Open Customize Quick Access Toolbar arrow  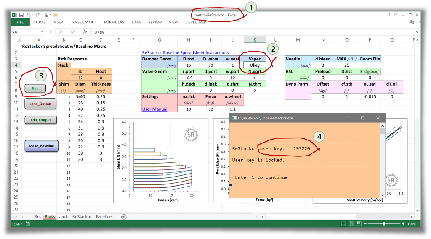tap(61, 15)
